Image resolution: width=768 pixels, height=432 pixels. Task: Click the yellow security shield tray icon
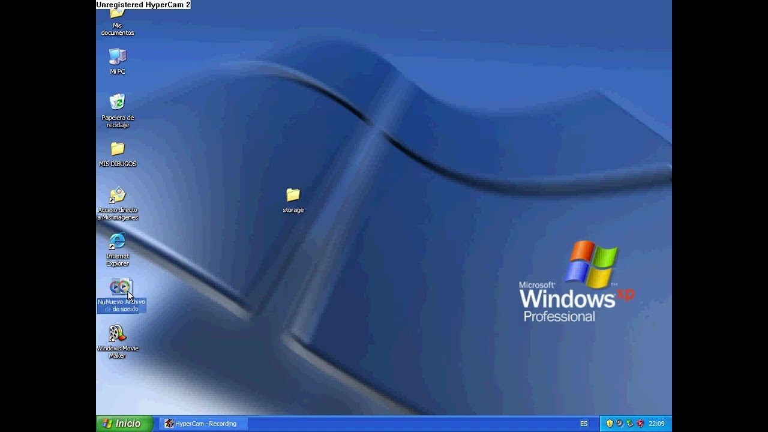[610, 424]
